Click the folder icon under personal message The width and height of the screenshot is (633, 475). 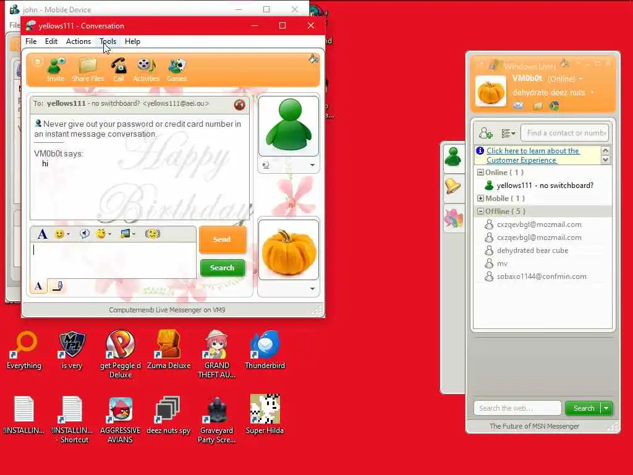(538, 106)
